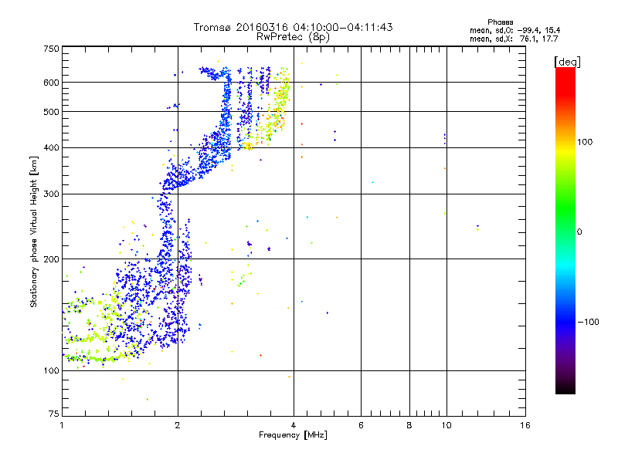Click y-axis tick label '600'

[51, 83]
